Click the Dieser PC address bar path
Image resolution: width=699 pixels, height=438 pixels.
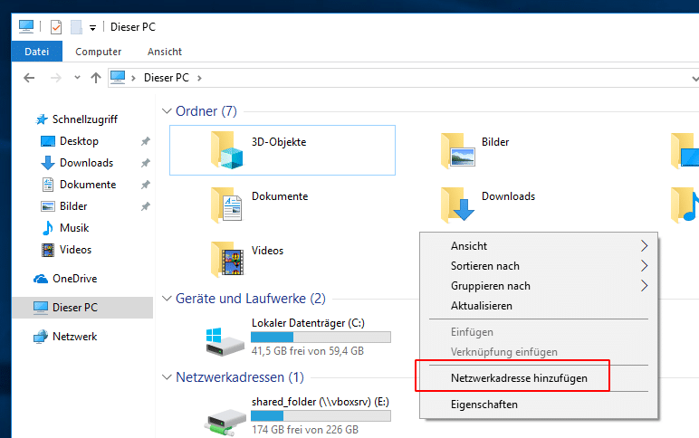(166, 78)
